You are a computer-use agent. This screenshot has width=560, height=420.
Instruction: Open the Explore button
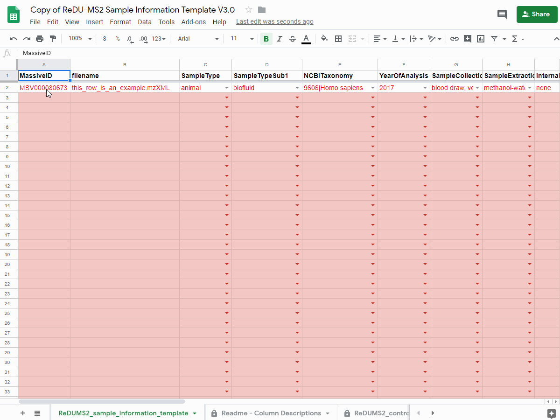click(552, 413)
